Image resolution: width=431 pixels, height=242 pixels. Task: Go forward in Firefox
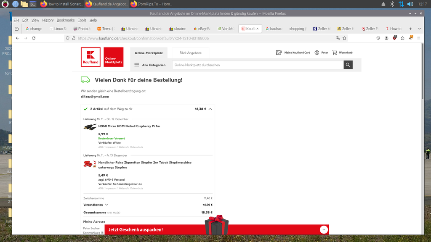26,38
